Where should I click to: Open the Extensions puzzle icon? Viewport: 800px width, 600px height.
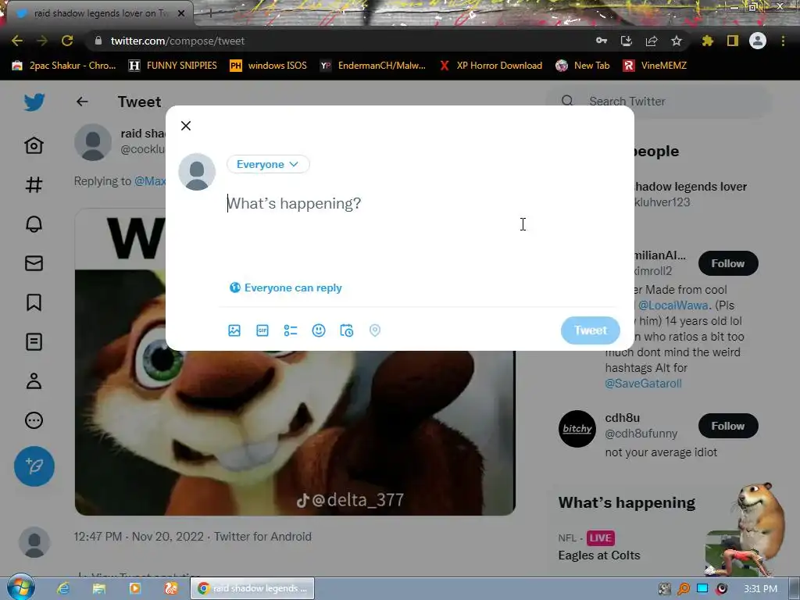tap(708, 41)
